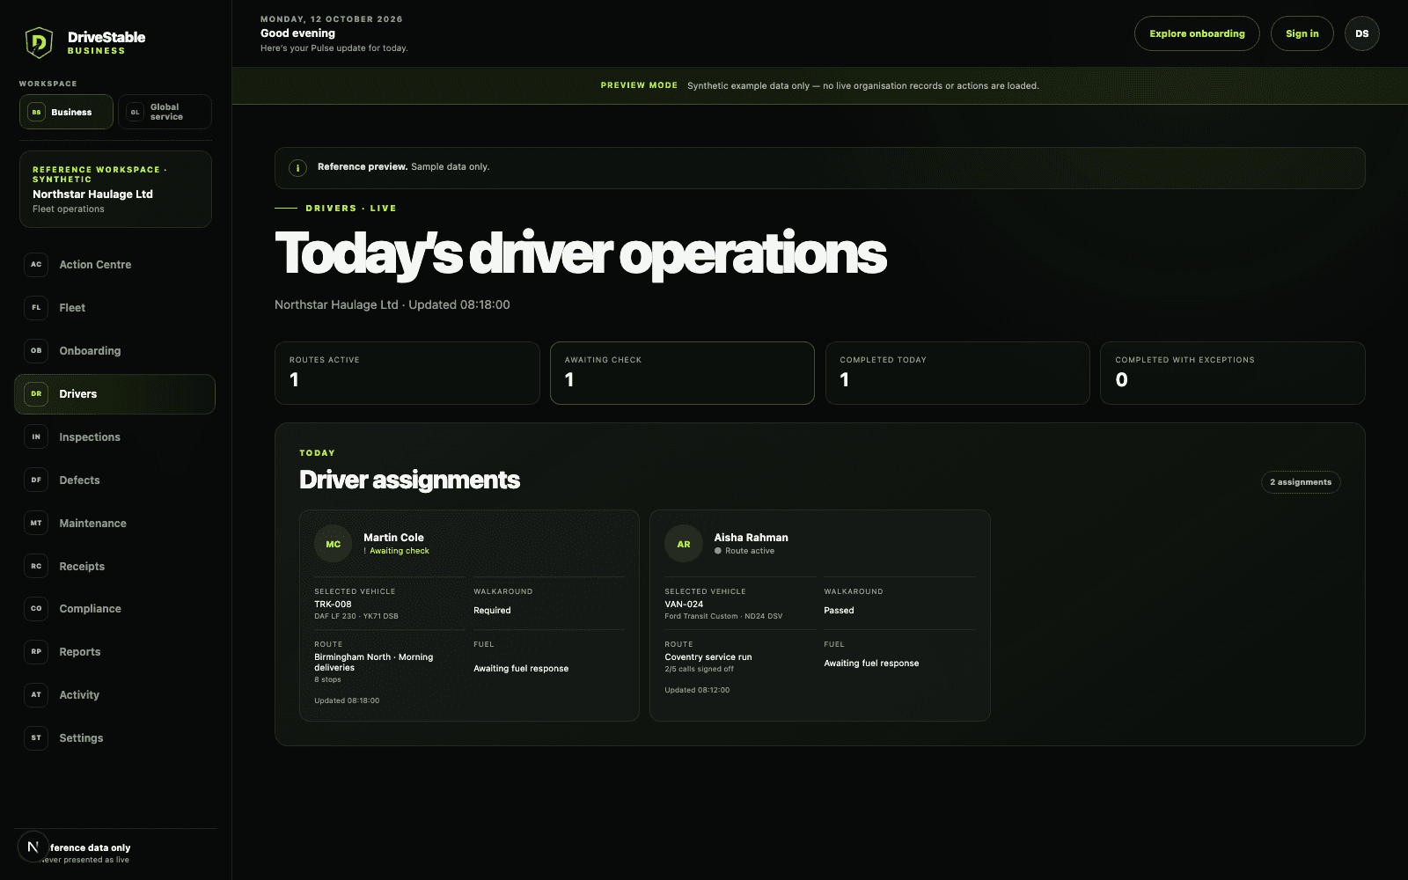1408x880 pixels.
Task: Click the ST badge icon for Settings
Action: pyautogui.click(x=36, y=737)
